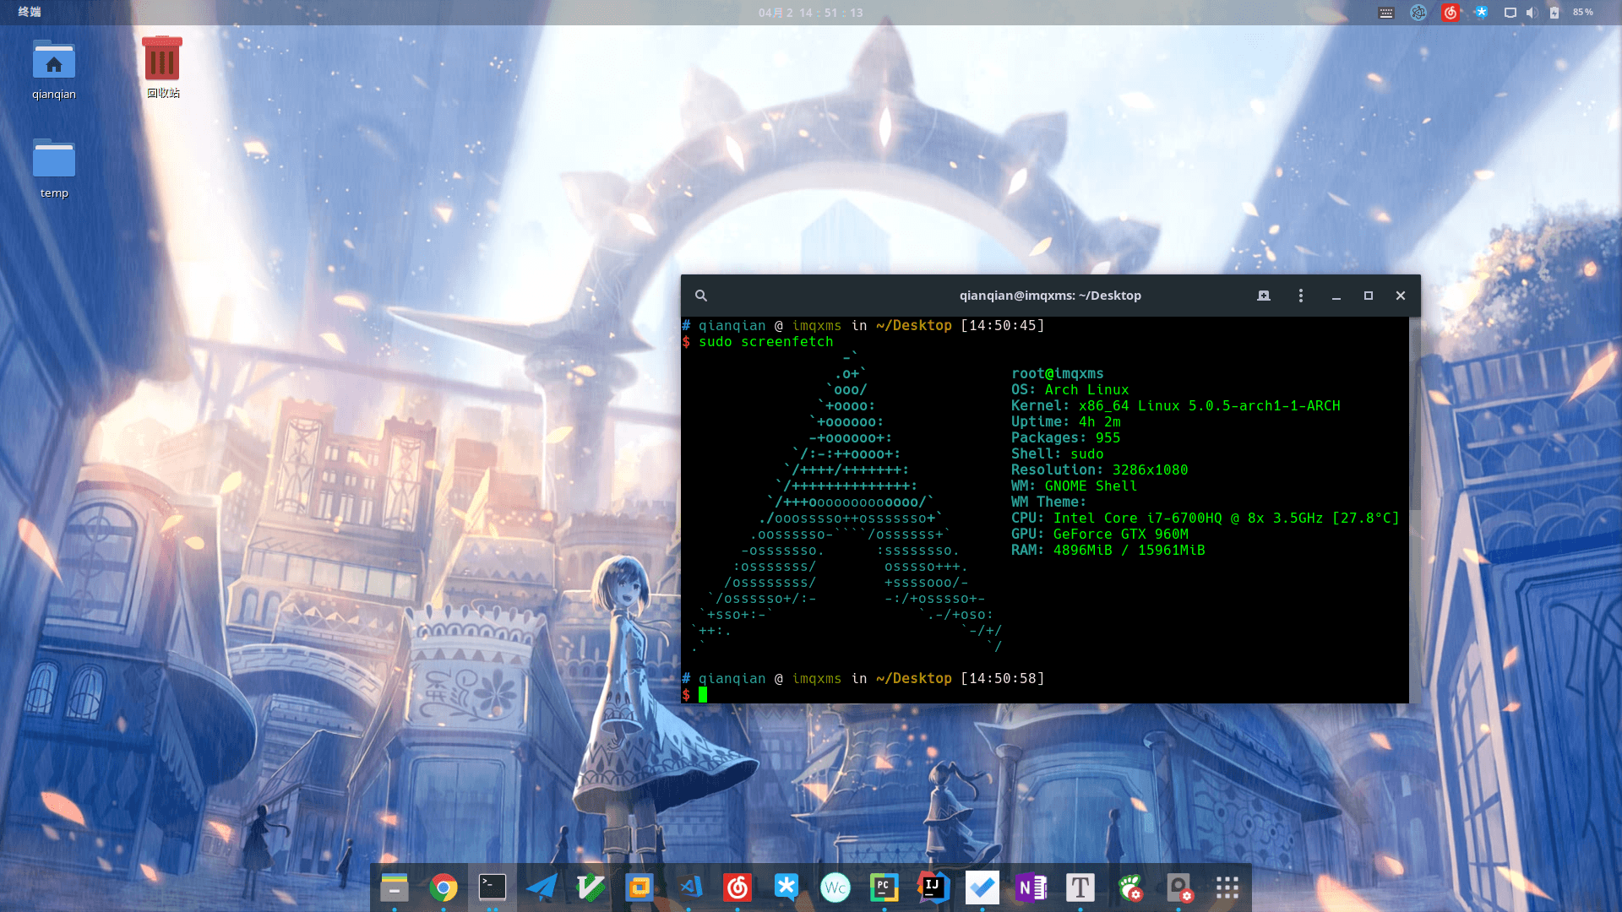This screenshot has height=912, width=1622.
Task: Click the 'sudo screenfetch' command text
Action: [765, 342]
